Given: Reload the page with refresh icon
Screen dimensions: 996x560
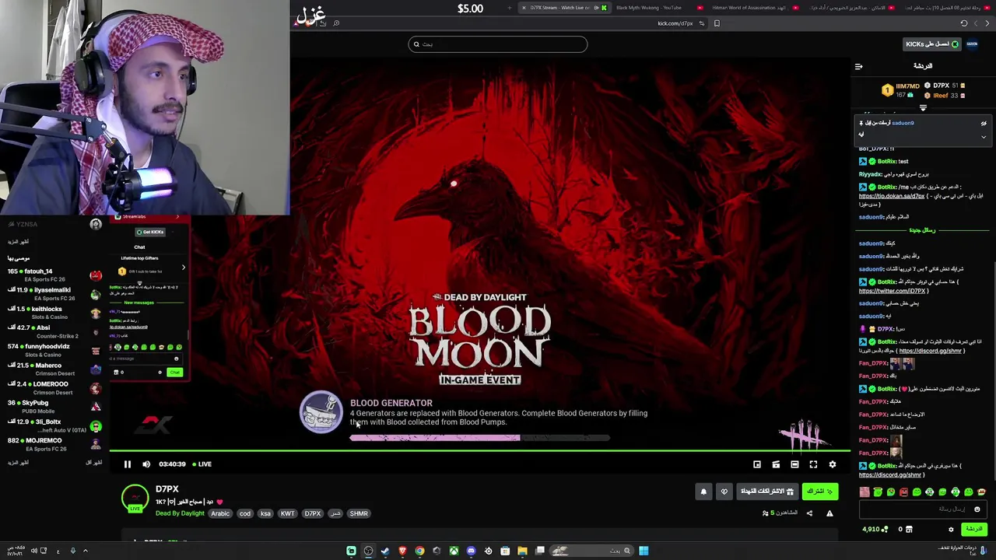Looking at the screenshot, I should pyautogui.click(x=964, y=23).
